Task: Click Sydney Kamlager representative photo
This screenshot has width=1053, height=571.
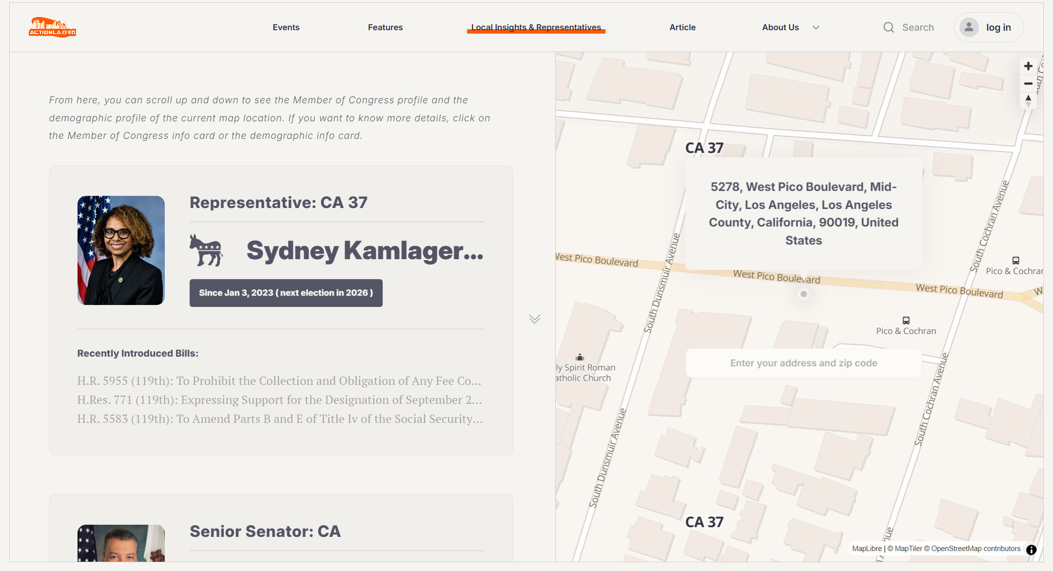Action: pyautogui.click(x=121, y=250)
